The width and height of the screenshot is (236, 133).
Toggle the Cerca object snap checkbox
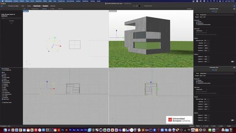[x=2, y=74]
